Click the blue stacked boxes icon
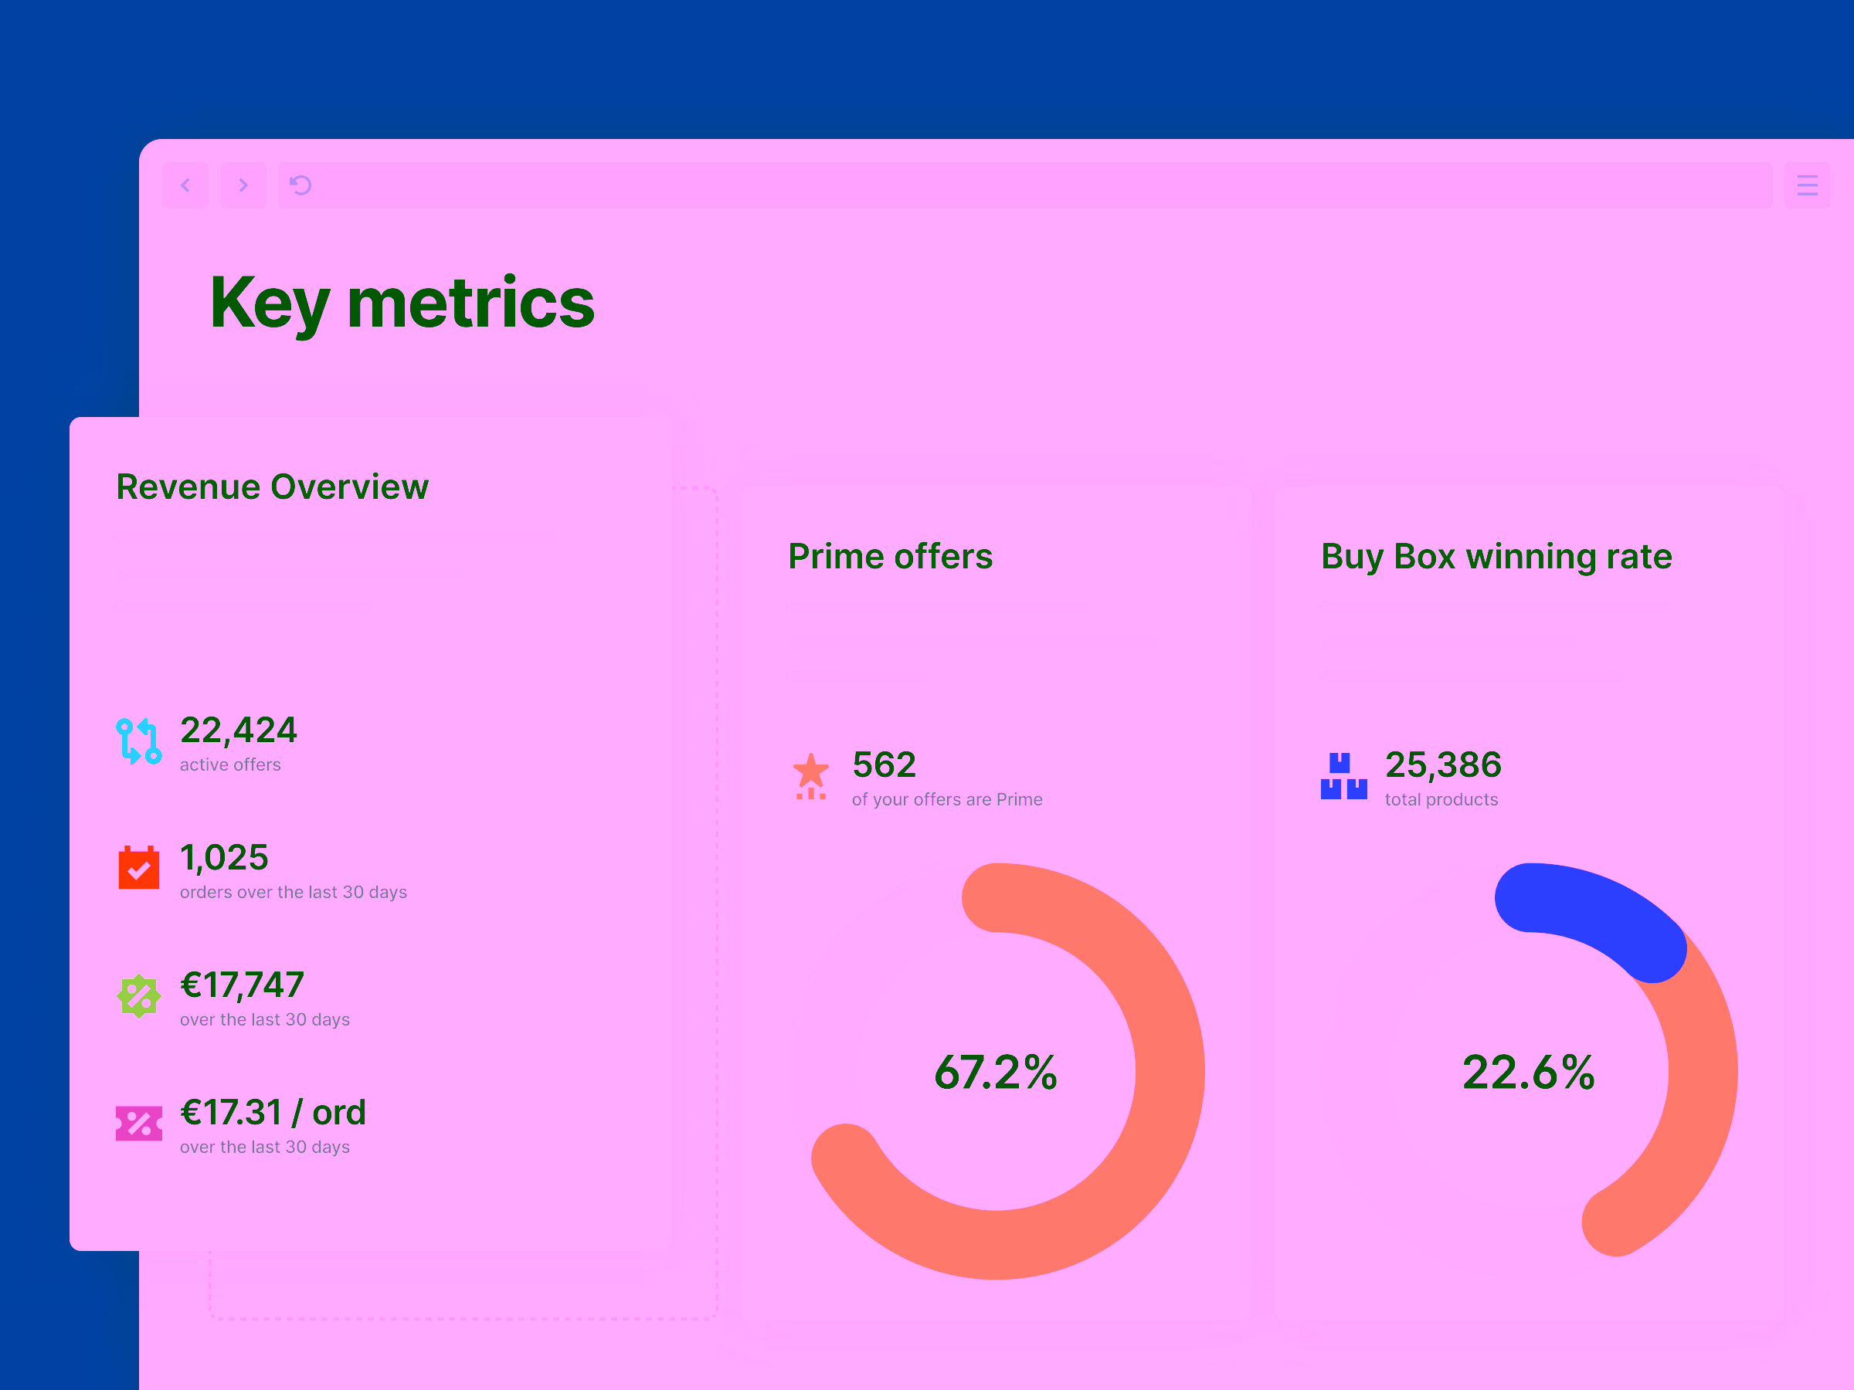Viewport: 1854px width, 1390px height. 1343,775
